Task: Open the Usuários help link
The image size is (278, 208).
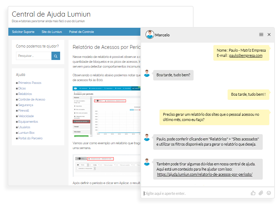Action: point(24,127)
